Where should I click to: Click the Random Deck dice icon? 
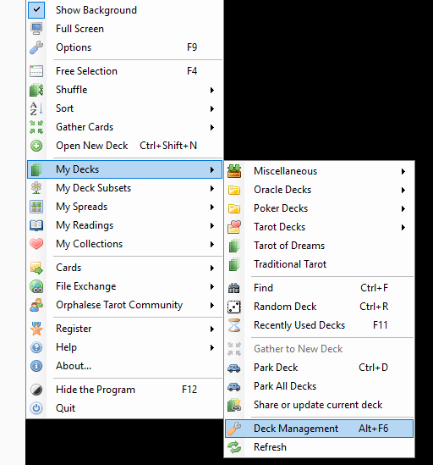click(x=234, y=307)
